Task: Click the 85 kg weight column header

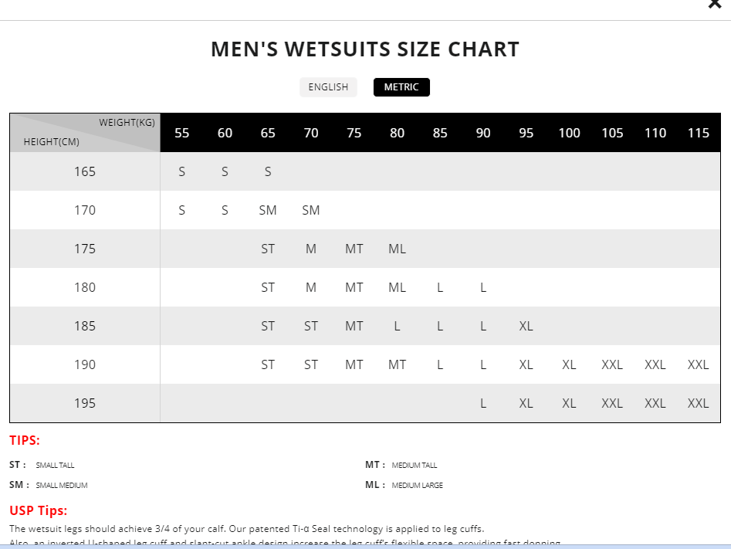Action: click(x=440, y=133)
